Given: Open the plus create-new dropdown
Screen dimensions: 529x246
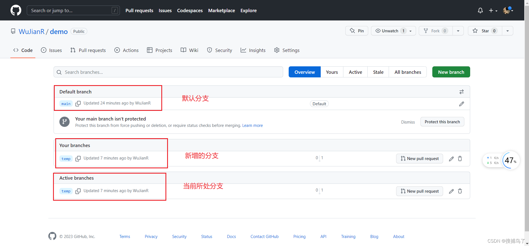Looking at the screenshot, I should pos(493,11).
